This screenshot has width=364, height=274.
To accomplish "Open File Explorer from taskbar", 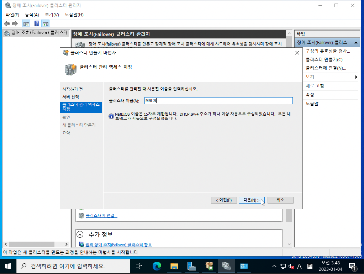I will tap(174, 266).
